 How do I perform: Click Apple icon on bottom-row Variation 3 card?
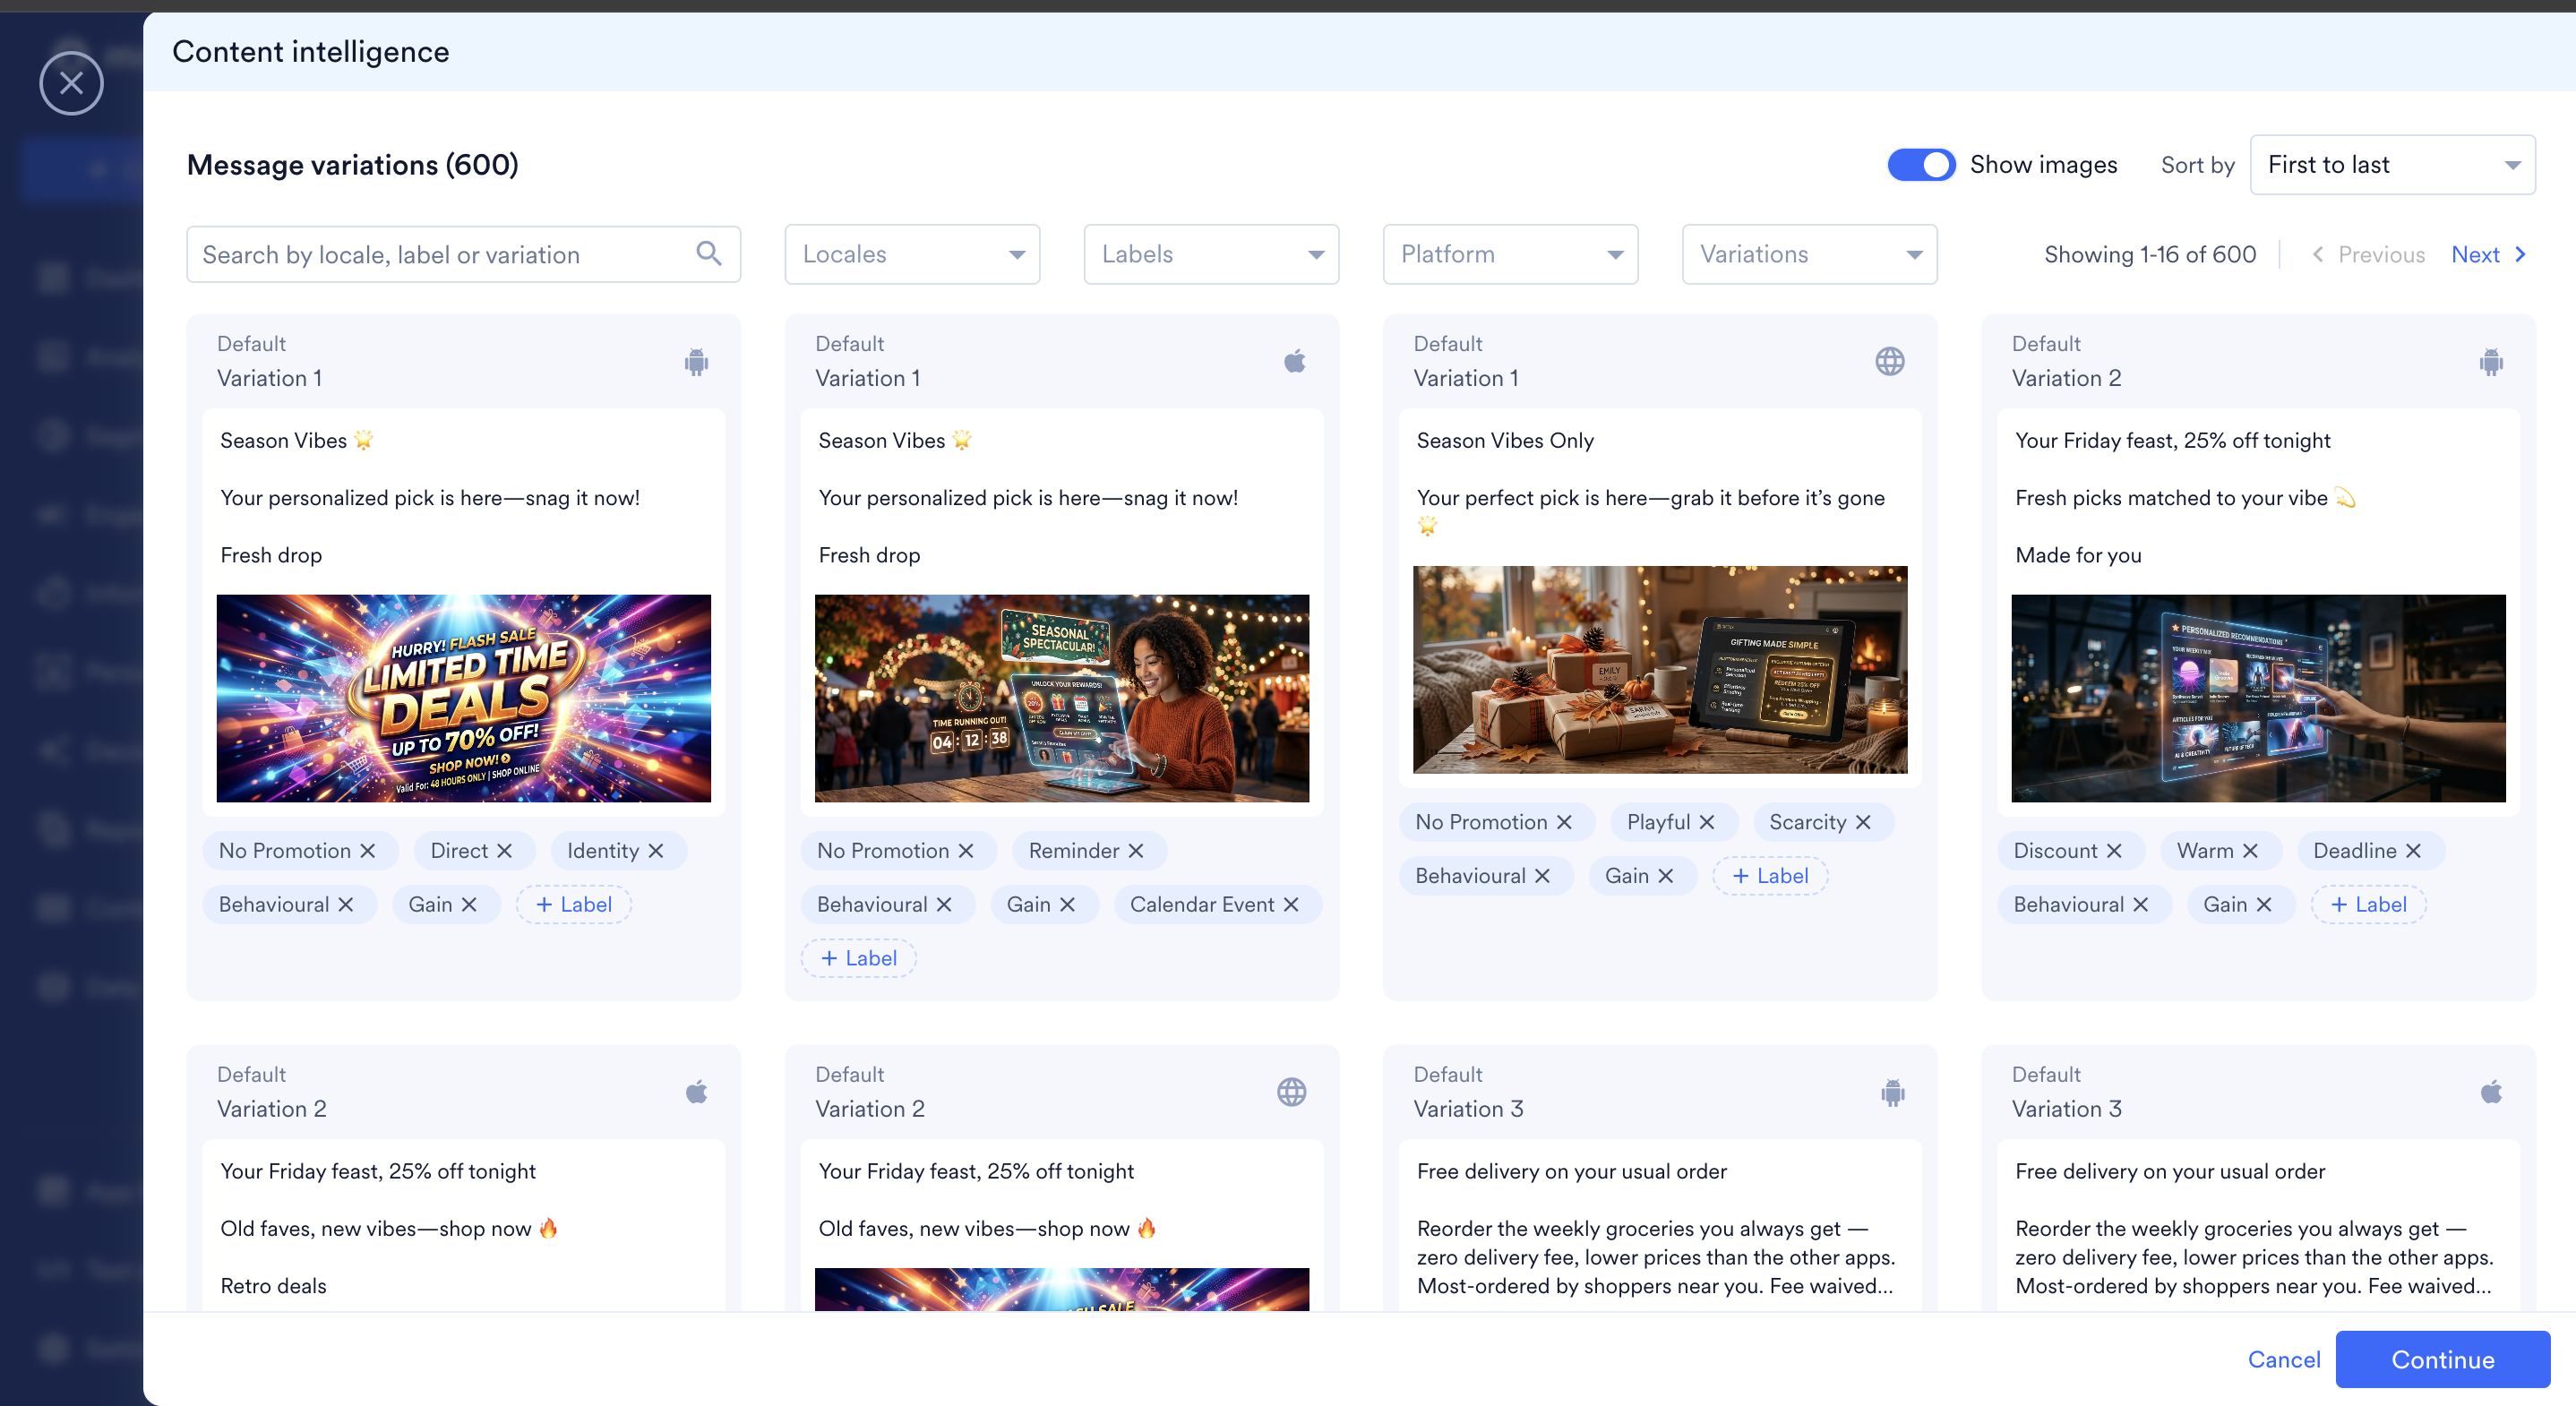(2491, 1092)
